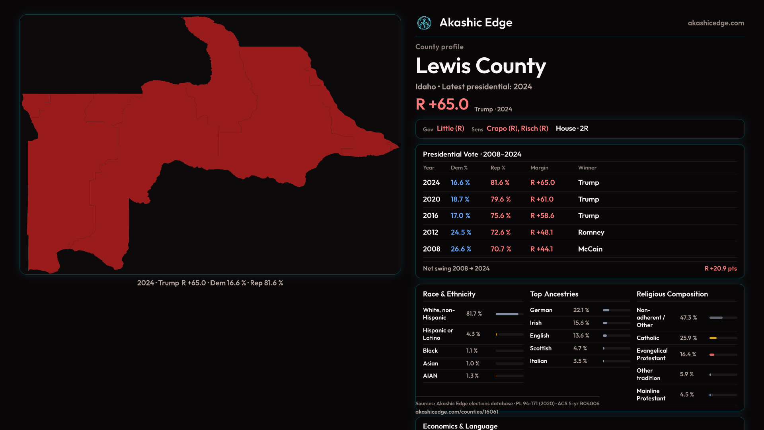Screen dimensions: 764x430
Task: Click the map caption below the county map
Action: pos(210,283)
